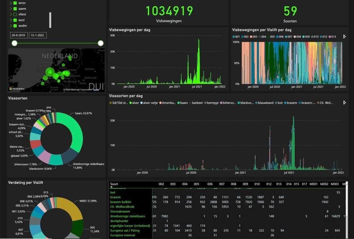This screenshot has width=354, height=239.
Task: Select the 013 legend marker in Vislift chart
Action: pos(329,37)
